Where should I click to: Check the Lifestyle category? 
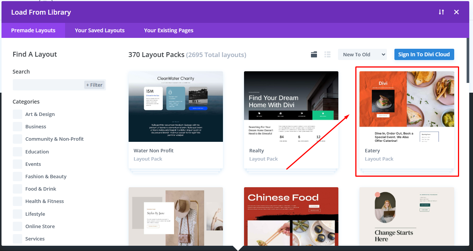pyautogui.click(x=17, y=214)
